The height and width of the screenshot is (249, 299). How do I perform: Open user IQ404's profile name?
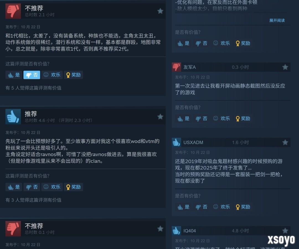tap(190, 231)
